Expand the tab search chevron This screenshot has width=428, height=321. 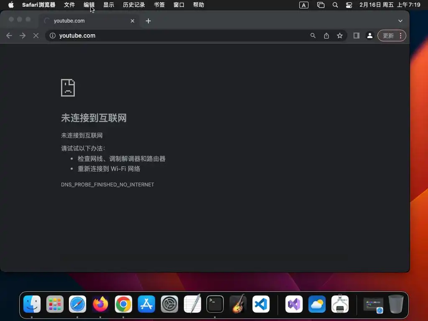[x=400, y=21]
